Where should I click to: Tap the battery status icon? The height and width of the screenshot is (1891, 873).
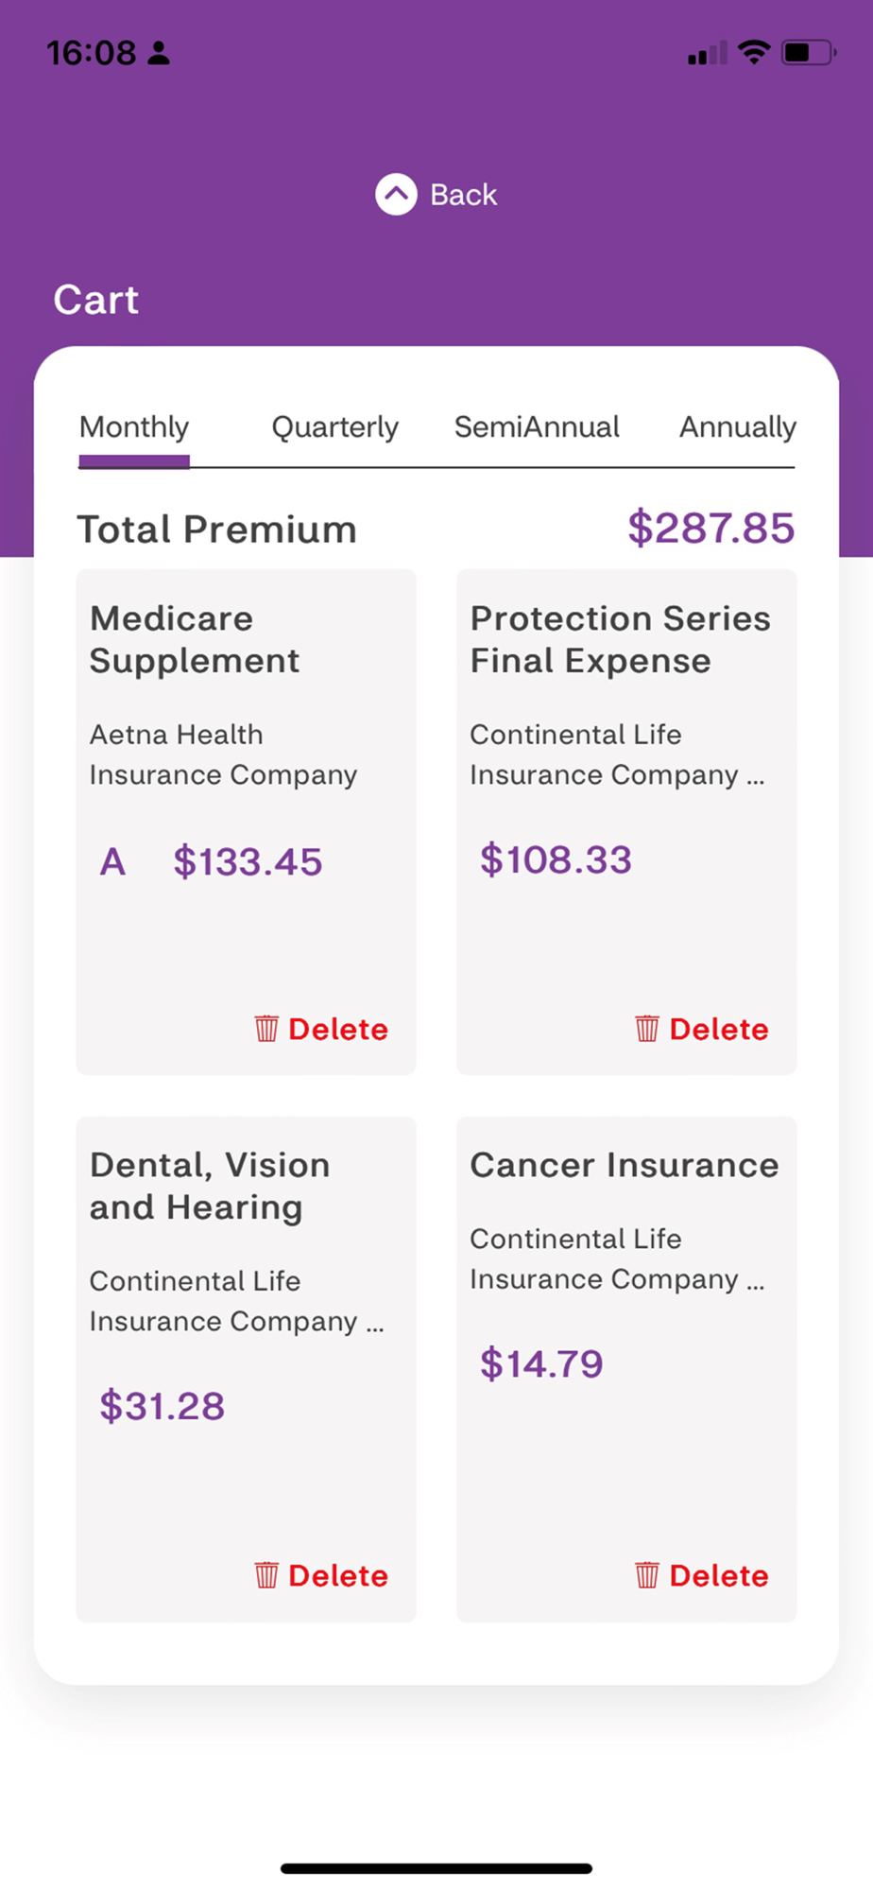[808, 52]
